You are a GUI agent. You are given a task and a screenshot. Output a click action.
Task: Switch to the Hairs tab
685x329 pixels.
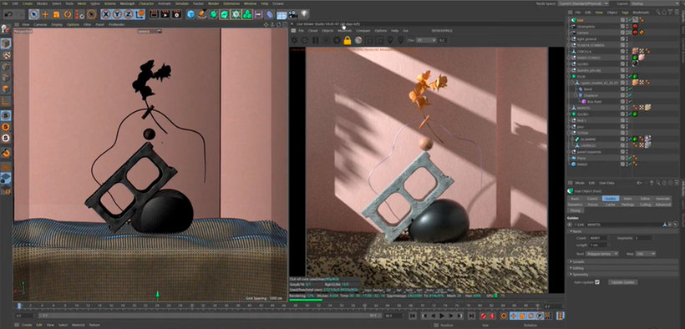point(627,199)
